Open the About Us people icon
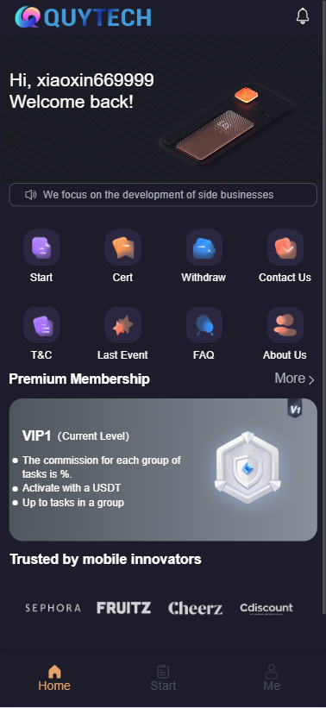Viewport: 326px width, 708px height. click(x=285, y=324)
